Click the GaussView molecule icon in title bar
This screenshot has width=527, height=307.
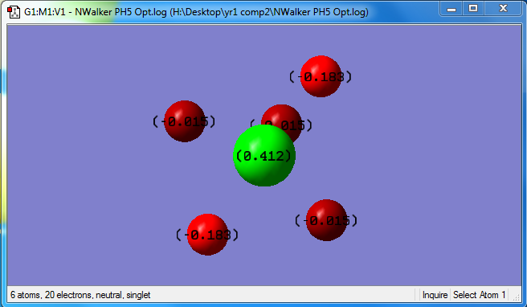(x=14, y=11)
